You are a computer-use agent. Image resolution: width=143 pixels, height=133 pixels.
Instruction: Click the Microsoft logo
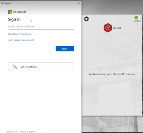point(17,12)
